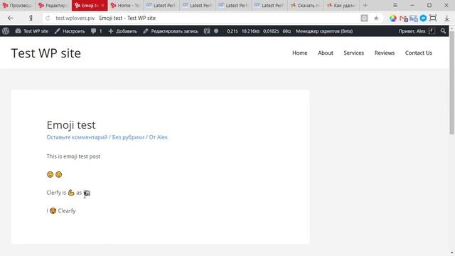The image size is (455, 256).
Task: Click the text This is emoji test post
Action: point(73,156)
